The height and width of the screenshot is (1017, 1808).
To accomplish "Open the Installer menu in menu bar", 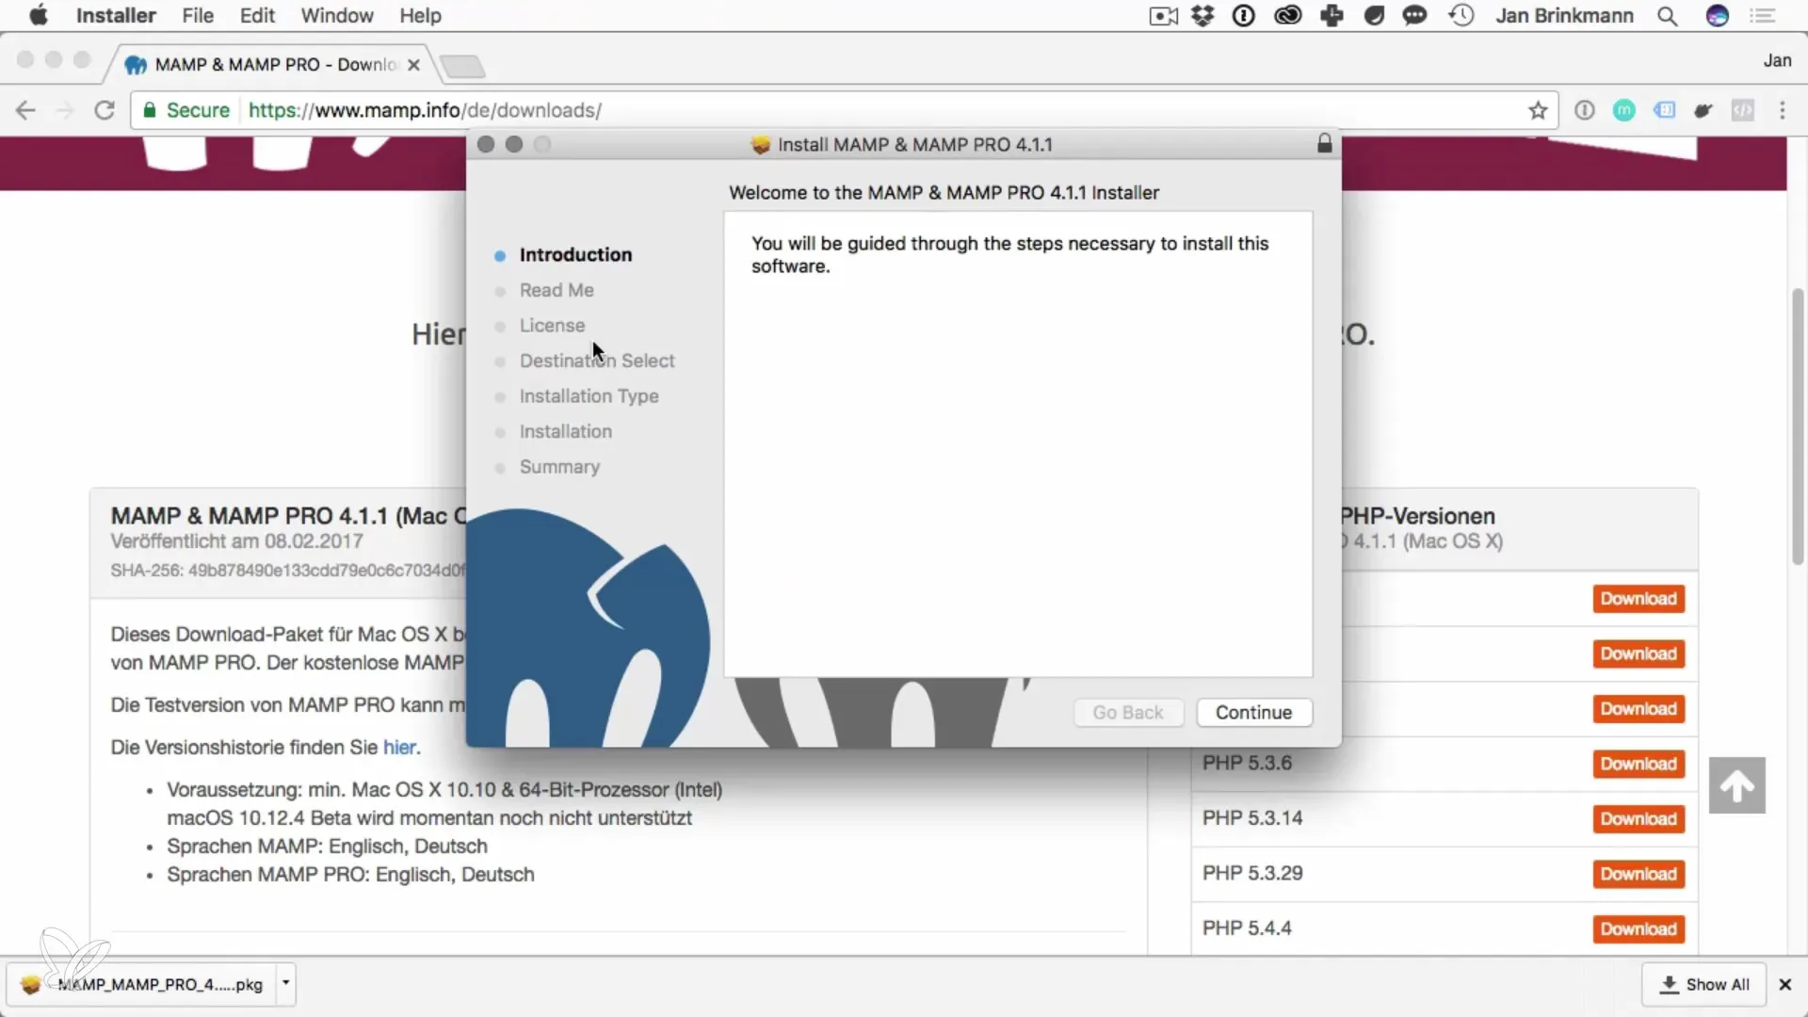I will pyautogui.click(x=116, y=15).
